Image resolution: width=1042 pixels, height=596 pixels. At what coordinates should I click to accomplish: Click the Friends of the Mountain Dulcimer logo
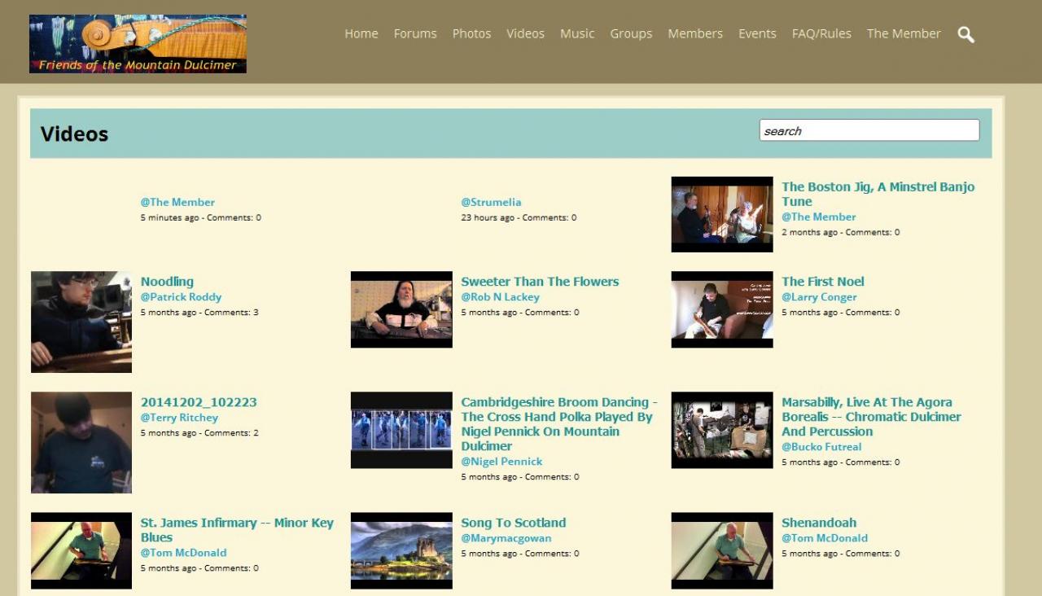click(x=138, y=44)
